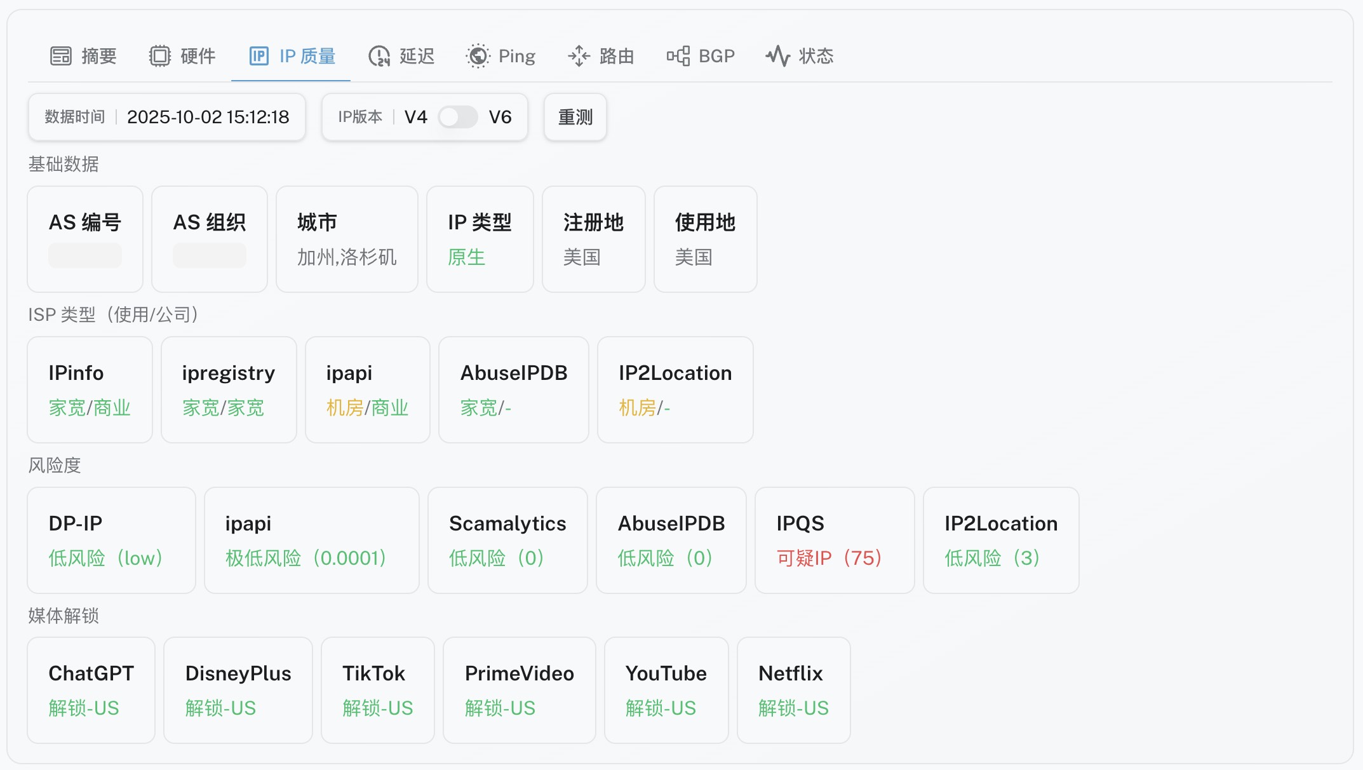The height and width of the screenshot is (770, 1363).
Task: Click the 硬件 hardware chip icon
Action: coord(160,56)
